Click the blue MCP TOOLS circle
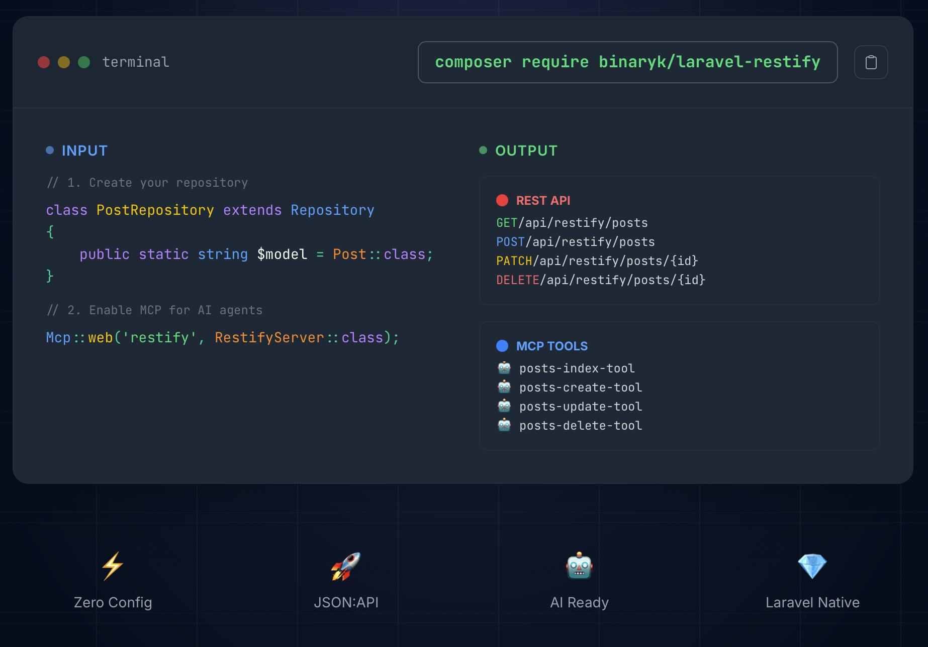The height and width of the screenshot is (647, 928). 502,346
